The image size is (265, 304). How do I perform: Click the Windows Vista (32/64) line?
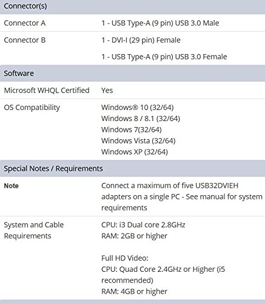pyautogui.click(x=138, y=140)
